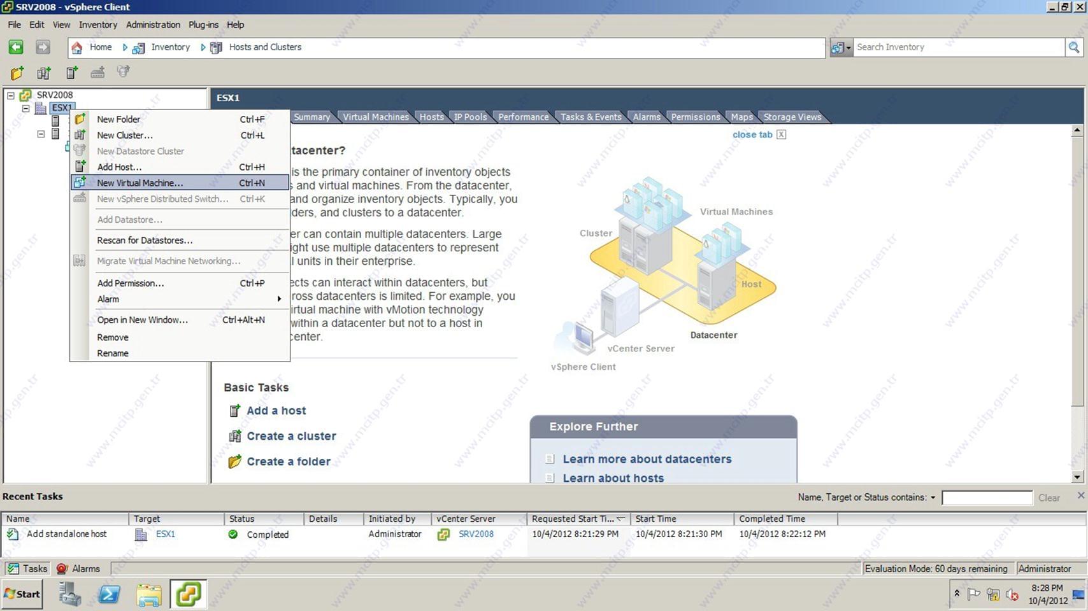Open the 'Name, Target or Status contains' dropdown
Screen dimensions: 1088x611
933,498
